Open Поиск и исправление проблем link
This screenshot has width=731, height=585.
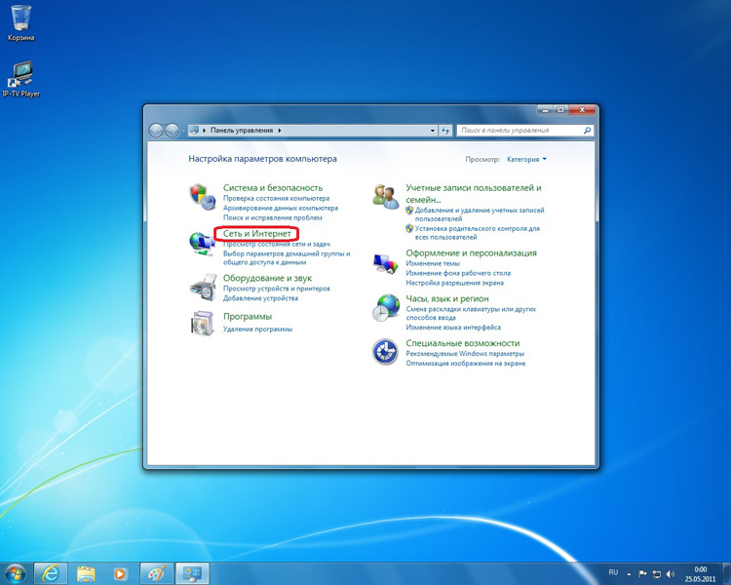coord(272,217)
